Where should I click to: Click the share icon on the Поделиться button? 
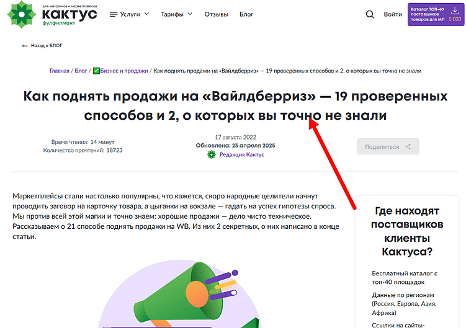tap(408, 146)
